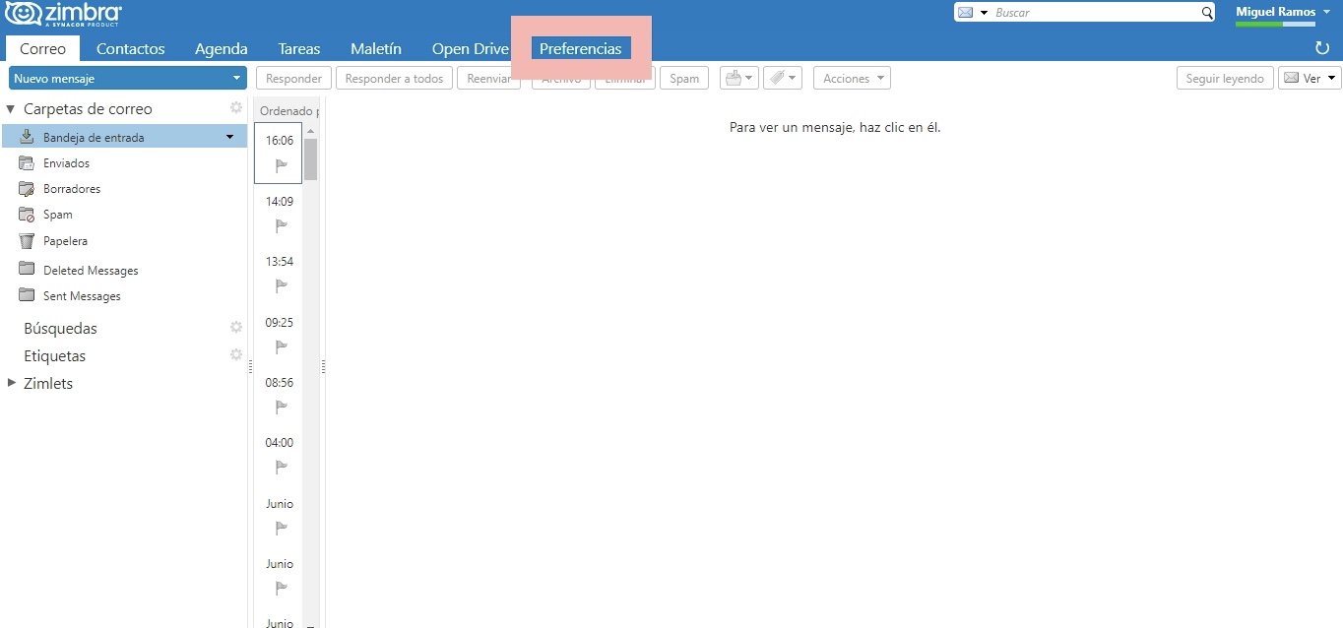Expand the Zimlets section
Viewport: 1343px width, 628px height.
11,383
